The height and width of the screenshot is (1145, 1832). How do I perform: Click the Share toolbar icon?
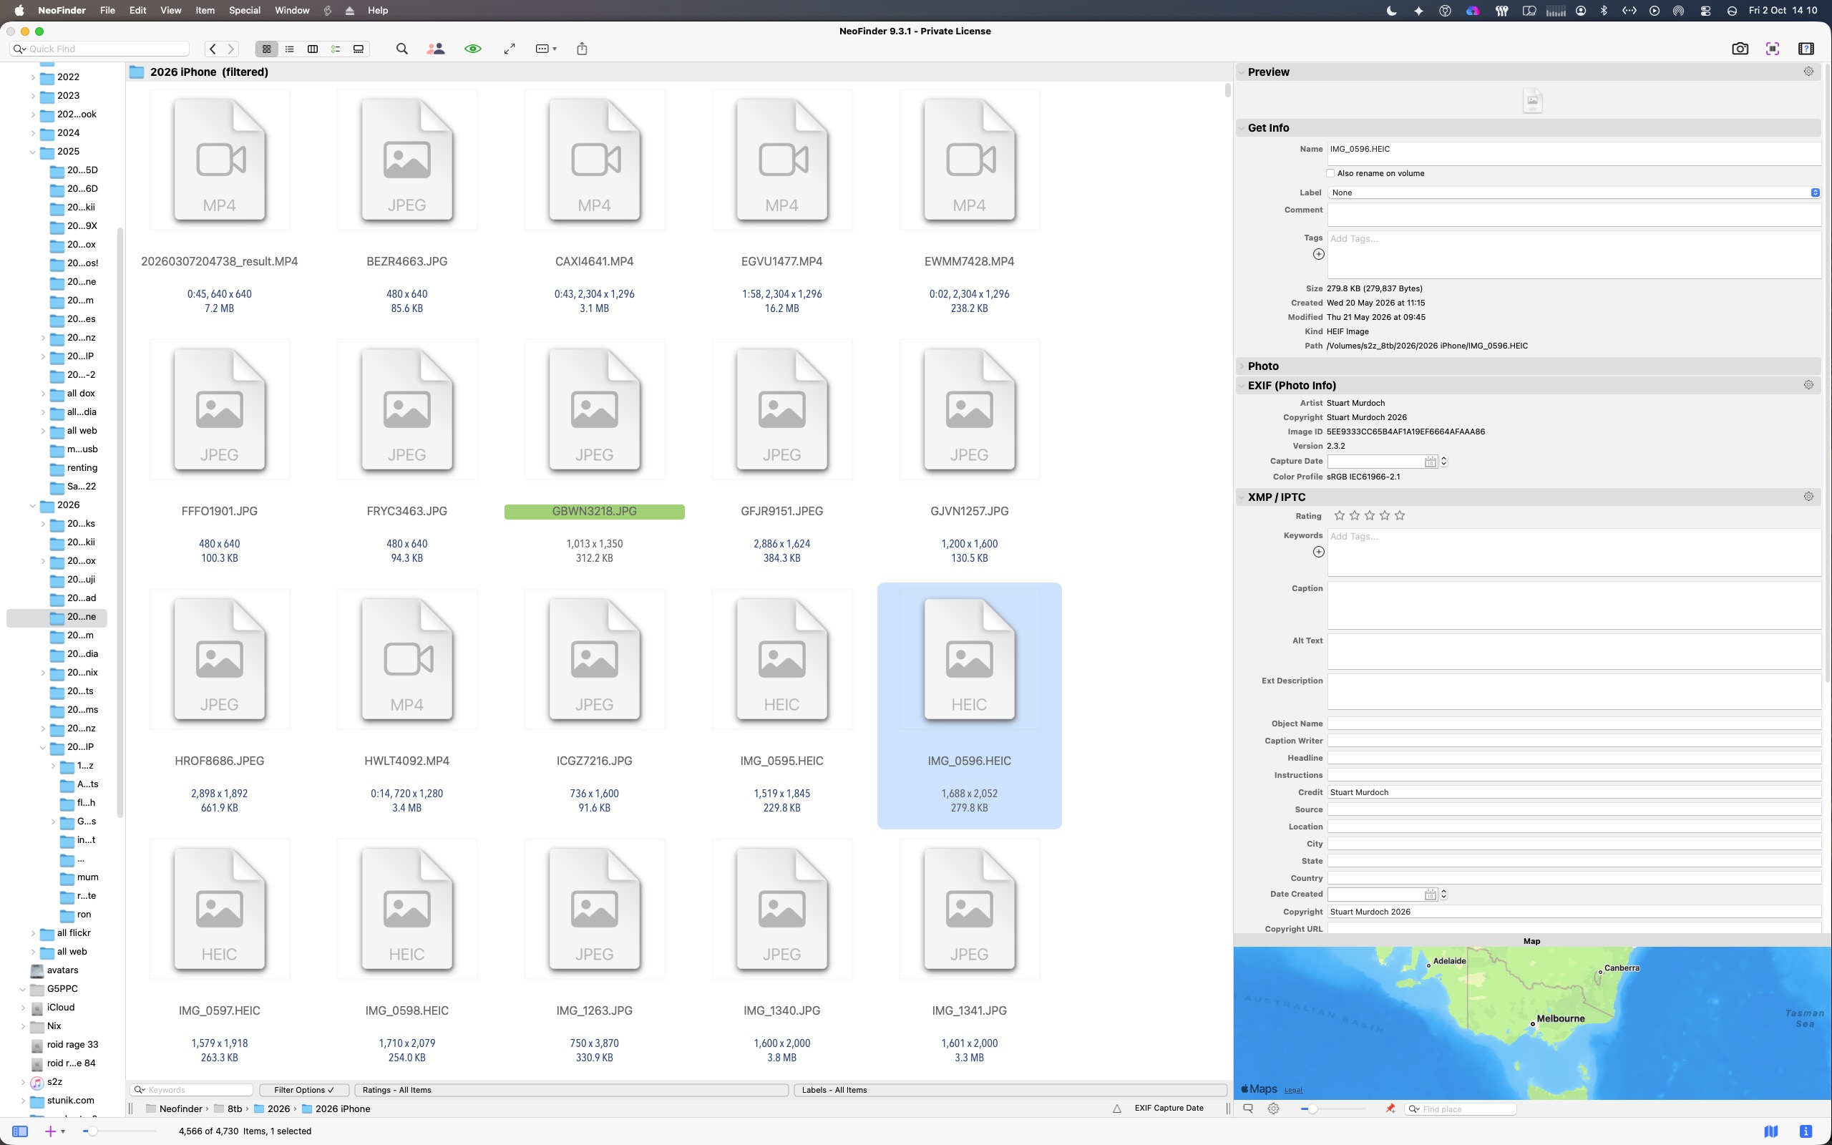(582, 49)
